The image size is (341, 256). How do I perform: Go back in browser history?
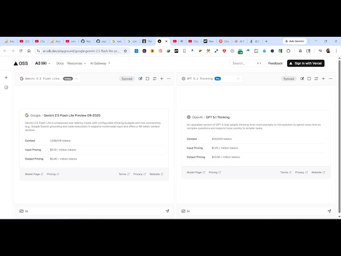pos(5,51)
